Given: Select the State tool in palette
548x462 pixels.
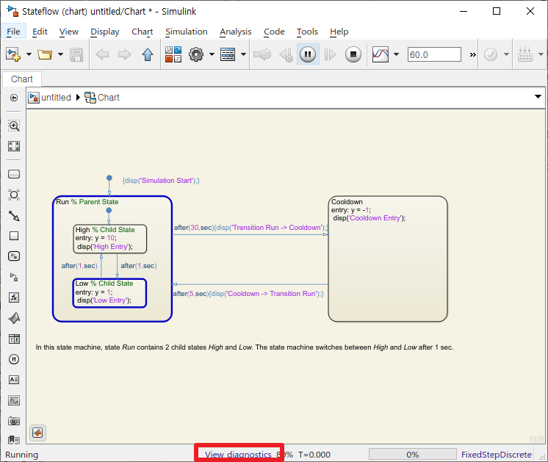Looking at the screenshot, I should pyautogui.click(x=14, y=174).
